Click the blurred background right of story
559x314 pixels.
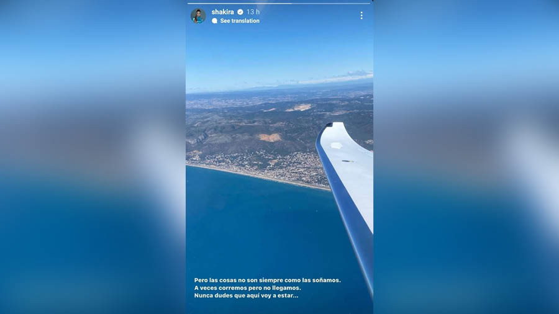(466, 157)
